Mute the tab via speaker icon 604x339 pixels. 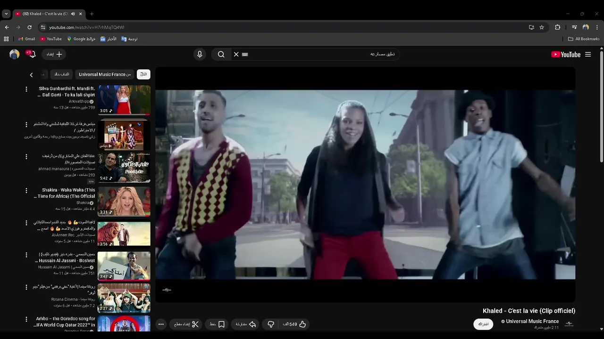pyautogui.click(x=73, y=14)
